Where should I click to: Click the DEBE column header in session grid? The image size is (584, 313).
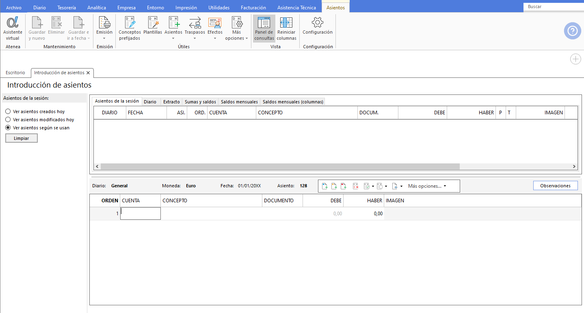click(423, 113)
